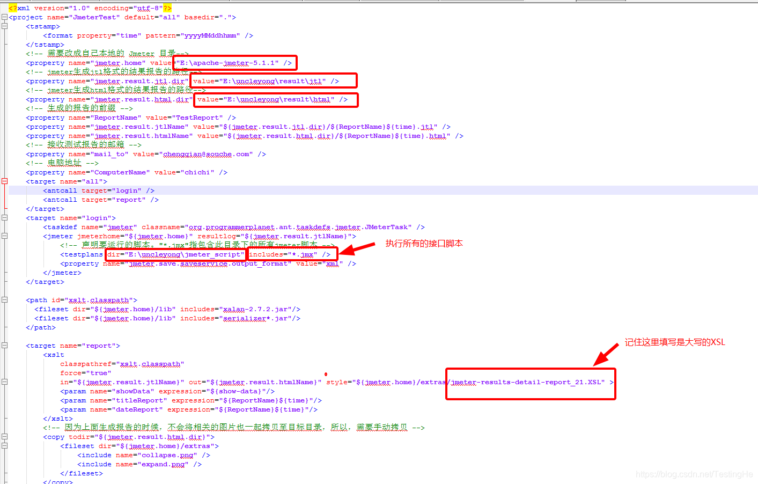Viewport: 758px width, 484px height.
Task: Click the include name="expand.png" line
Action: [x=139, y=464]
